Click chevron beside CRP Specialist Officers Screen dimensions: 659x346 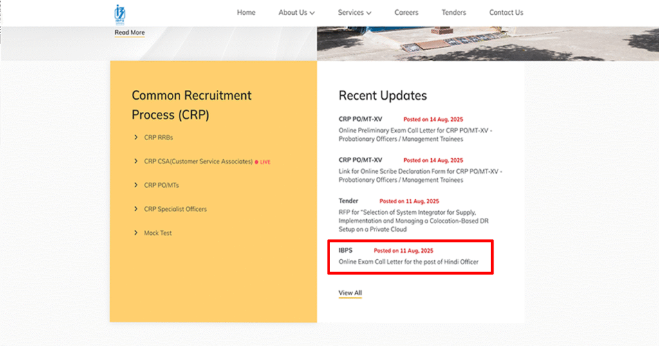(x=136, y=209)
